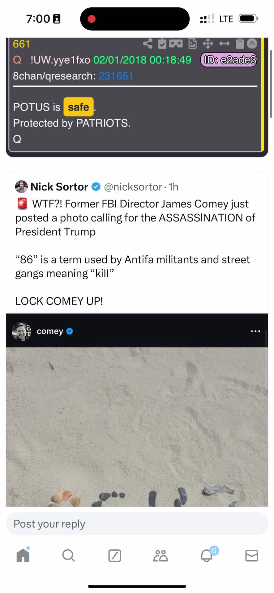Open the Grok tab in bottom bar
The height and width of the screenshot is (593, 274).
pos(114,555)
